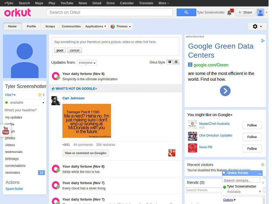Open the Communities tab
Screen dimensions: 272x204
click(x=71, y=26)
